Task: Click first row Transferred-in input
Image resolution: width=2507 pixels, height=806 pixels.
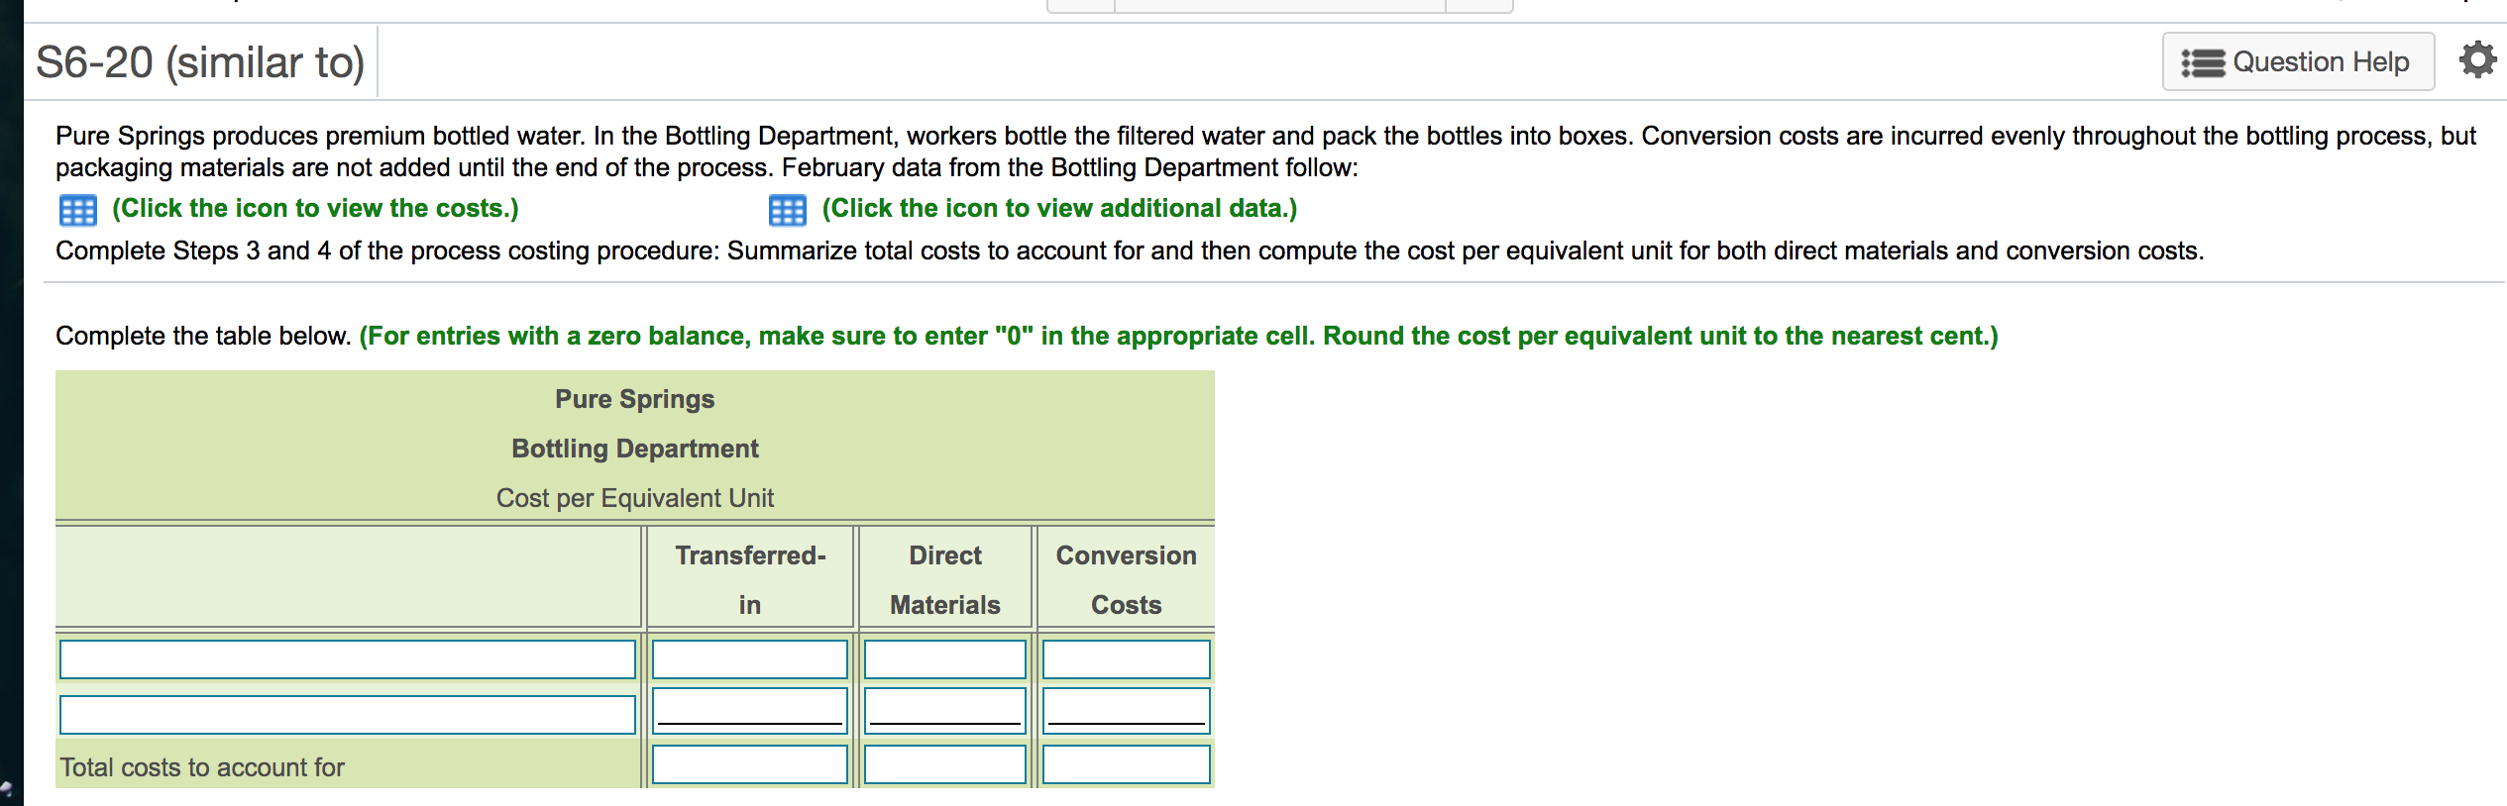Action: click(750, 659)
